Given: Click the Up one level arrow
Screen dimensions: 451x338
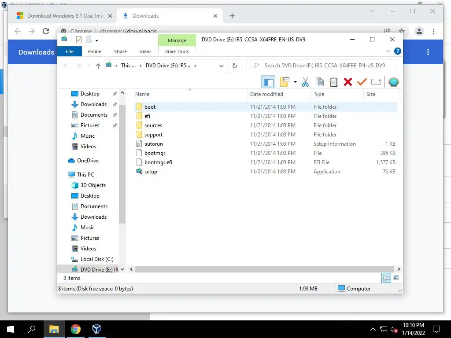Looking at the screenshot, I should coord(98,66).
